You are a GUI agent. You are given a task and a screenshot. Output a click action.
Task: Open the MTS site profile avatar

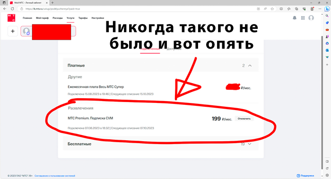pos(311,18)
